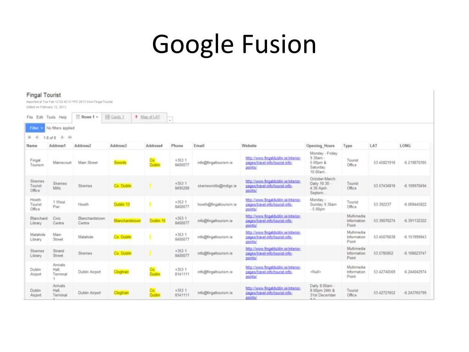Click the No filters applied label
The height and width of the screenshot is (352, 469).
(x=60, y=128)
